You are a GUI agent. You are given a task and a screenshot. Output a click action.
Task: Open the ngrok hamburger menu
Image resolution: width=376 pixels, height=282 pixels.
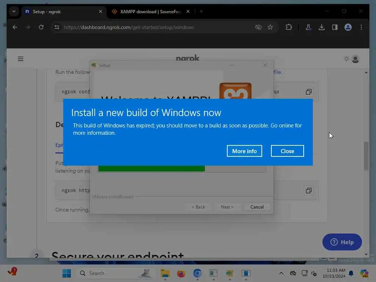[x=21, y=59]
